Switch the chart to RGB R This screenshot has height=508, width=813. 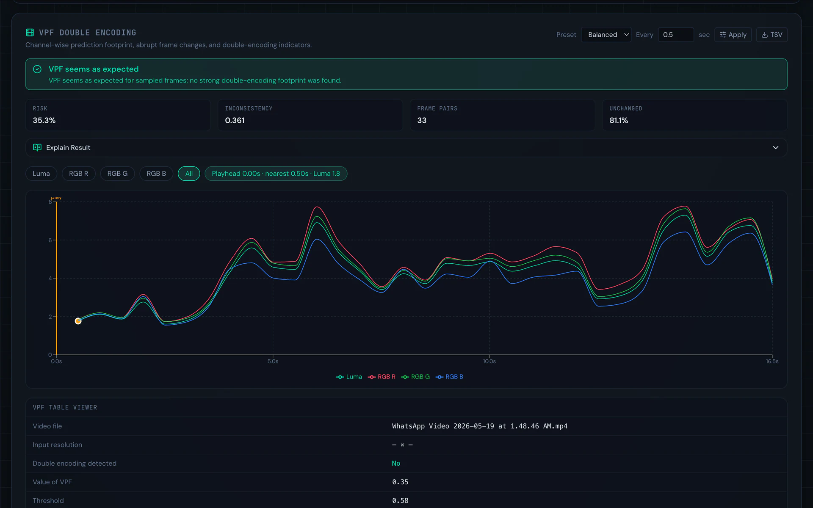pyautogui.click(x=79, y=174)
